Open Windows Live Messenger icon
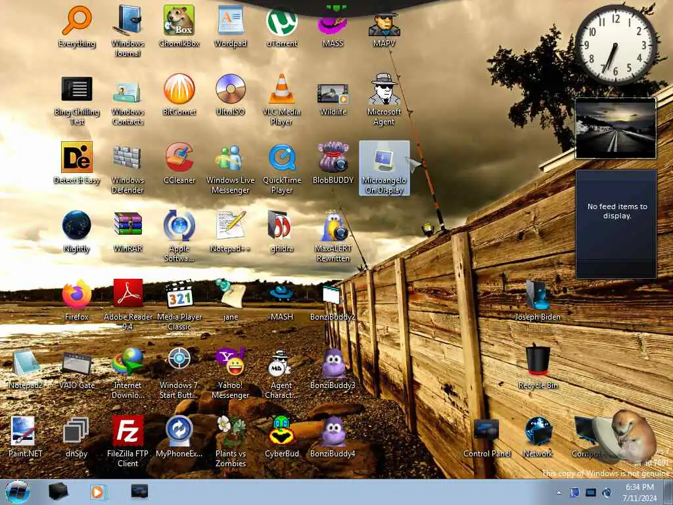 (231, 170)
